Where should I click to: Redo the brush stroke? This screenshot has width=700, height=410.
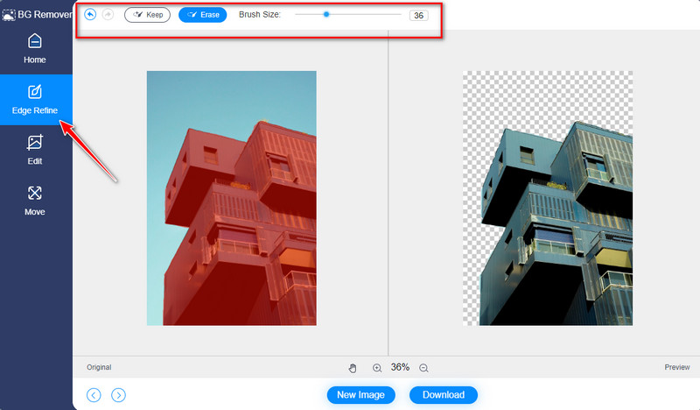(108, 15)
